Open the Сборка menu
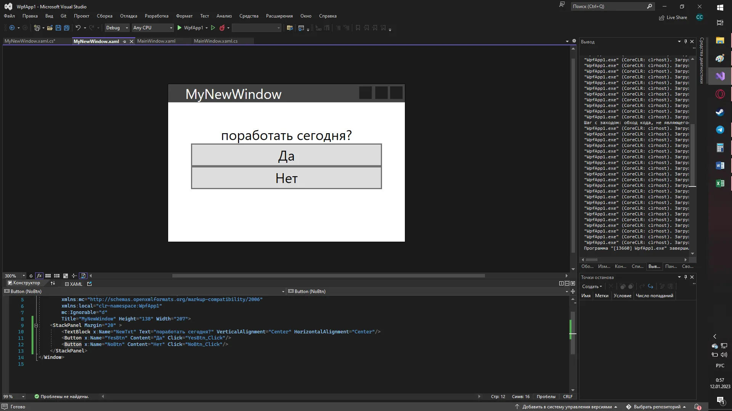The image size is (732, 411). pos(104,16)
